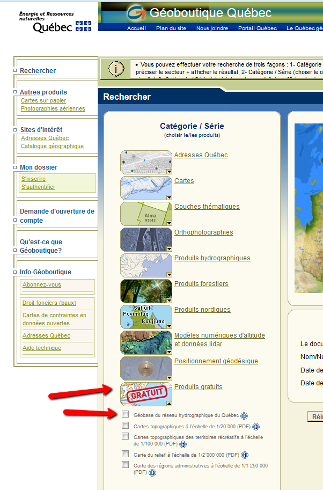323x490 pixels.
Task: Open Nous joindre page
Action: pos(212,28)
